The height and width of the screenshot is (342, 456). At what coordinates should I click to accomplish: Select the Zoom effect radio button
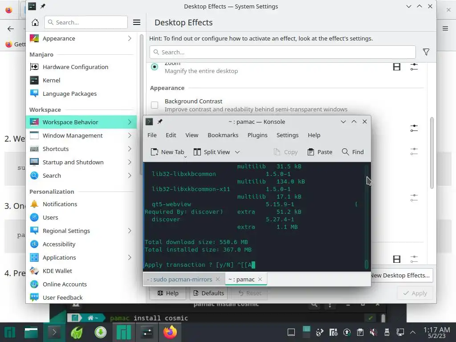click(155, 67)
